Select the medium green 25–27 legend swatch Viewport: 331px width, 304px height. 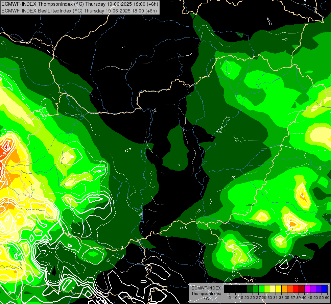point(255,289)
